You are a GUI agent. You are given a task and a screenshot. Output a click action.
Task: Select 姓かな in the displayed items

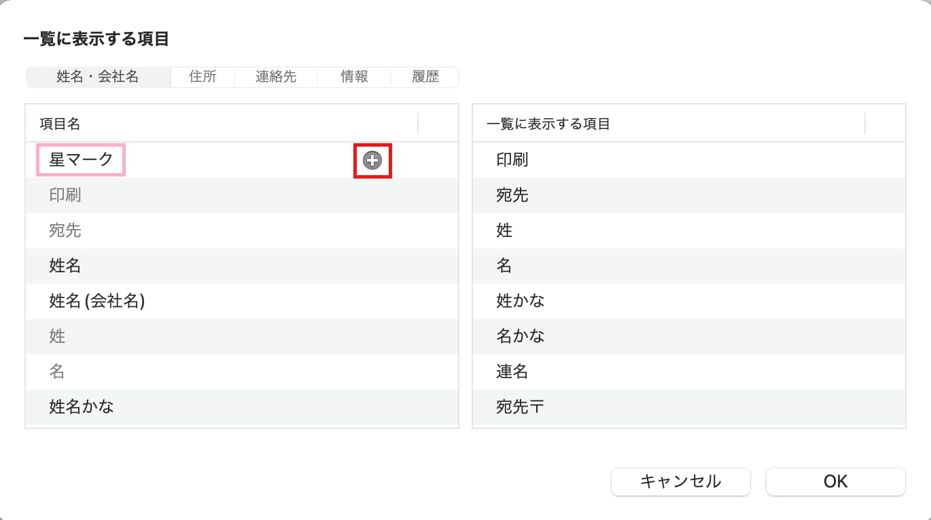(689, 301)
